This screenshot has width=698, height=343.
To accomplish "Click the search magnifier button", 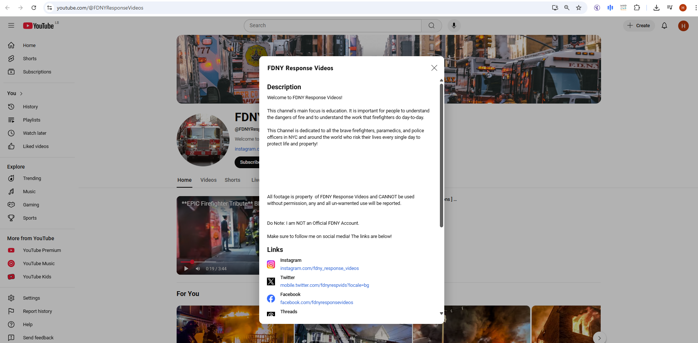I will tap(431, 25).
